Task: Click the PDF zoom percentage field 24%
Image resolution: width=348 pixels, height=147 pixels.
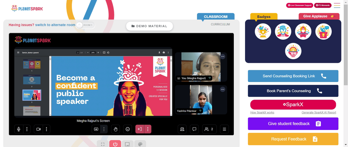Action: (x=93, y=52)
